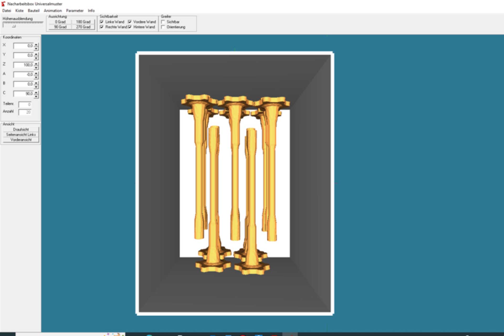Open the Datei menu
The image size is (504, 336).
click(x=7, y=10)
